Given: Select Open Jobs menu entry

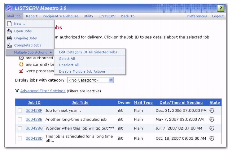Looking at the screenshot, I should (30, 31).
